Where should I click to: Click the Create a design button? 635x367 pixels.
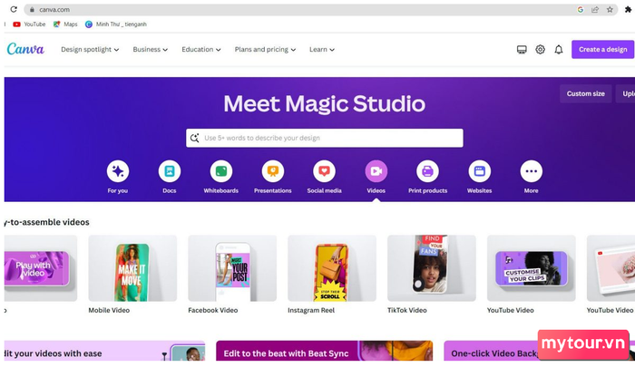602,49
